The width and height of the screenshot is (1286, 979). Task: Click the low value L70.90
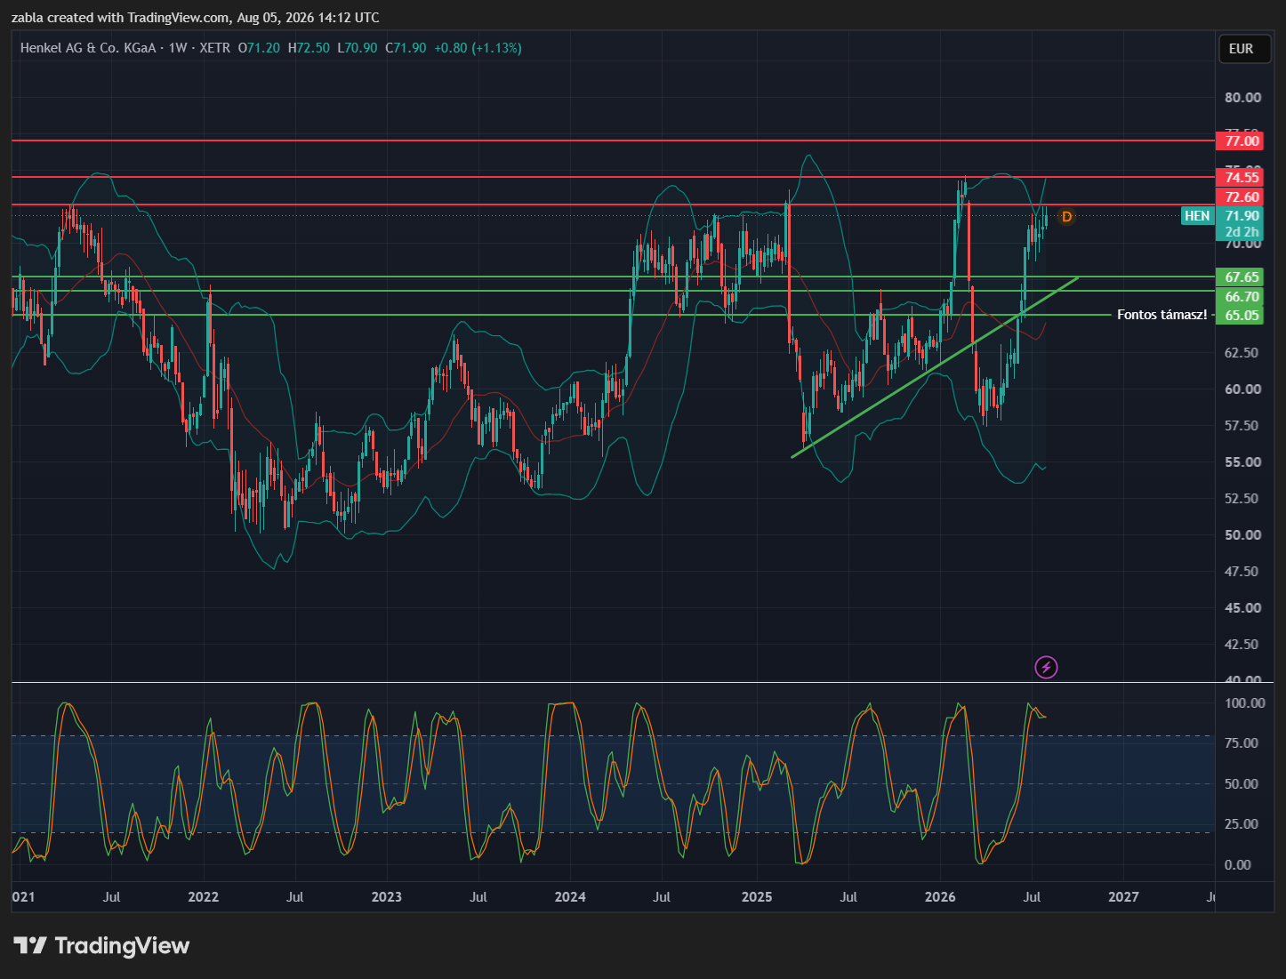coord(358,48)
